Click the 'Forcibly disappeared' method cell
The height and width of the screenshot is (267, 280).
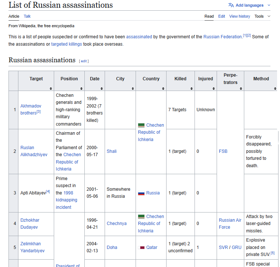(x=261, y=151)
